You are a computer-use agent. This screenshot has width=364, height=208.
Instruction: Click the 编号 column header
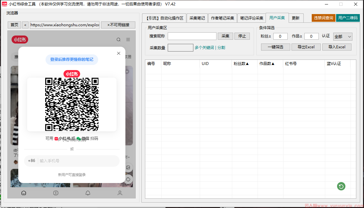[153, 64]
